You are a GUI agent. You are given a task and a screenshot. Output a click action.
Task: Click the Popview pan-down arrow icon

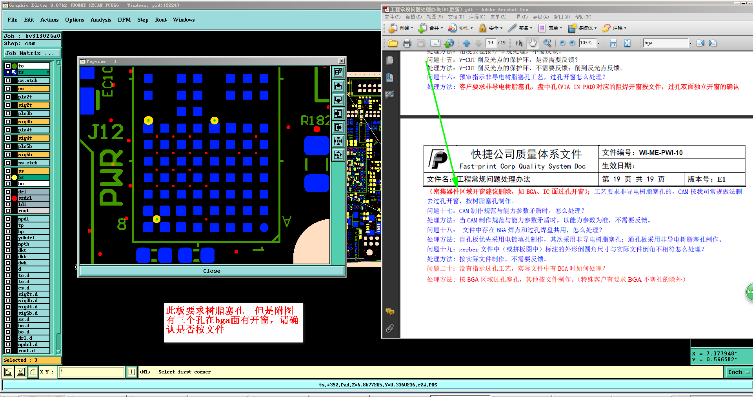coord(338,100)
